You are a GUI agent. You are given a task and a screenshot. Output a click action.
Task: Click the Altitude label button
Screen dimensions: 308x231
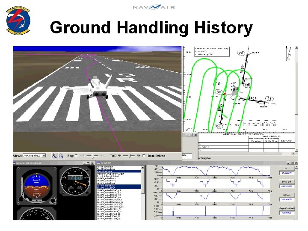[x=287, y=195]
